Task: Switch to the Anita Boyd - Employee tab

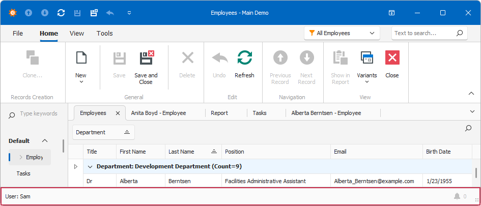Action: 159,113
